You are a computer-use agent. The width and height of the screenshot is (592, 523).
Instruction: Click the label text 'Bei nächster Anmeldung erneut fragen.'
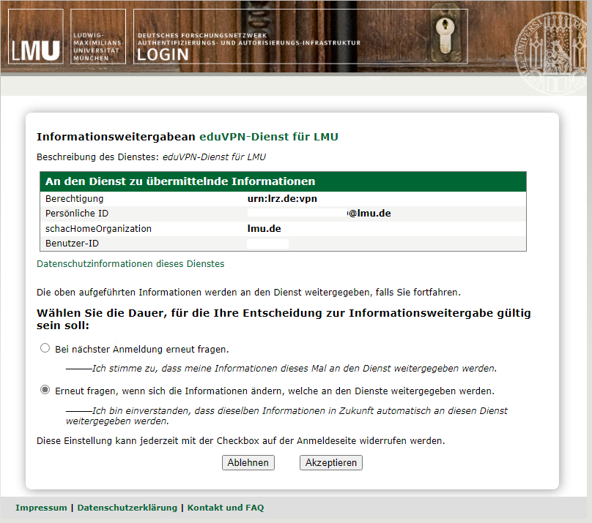(x=142, y=350)
